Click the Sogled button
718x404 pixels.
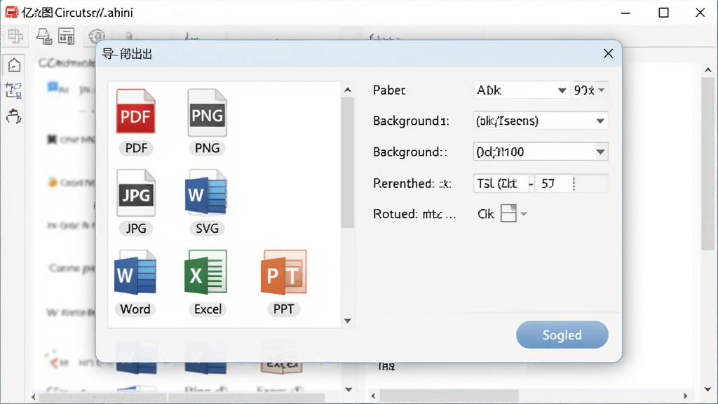[562, 335]
